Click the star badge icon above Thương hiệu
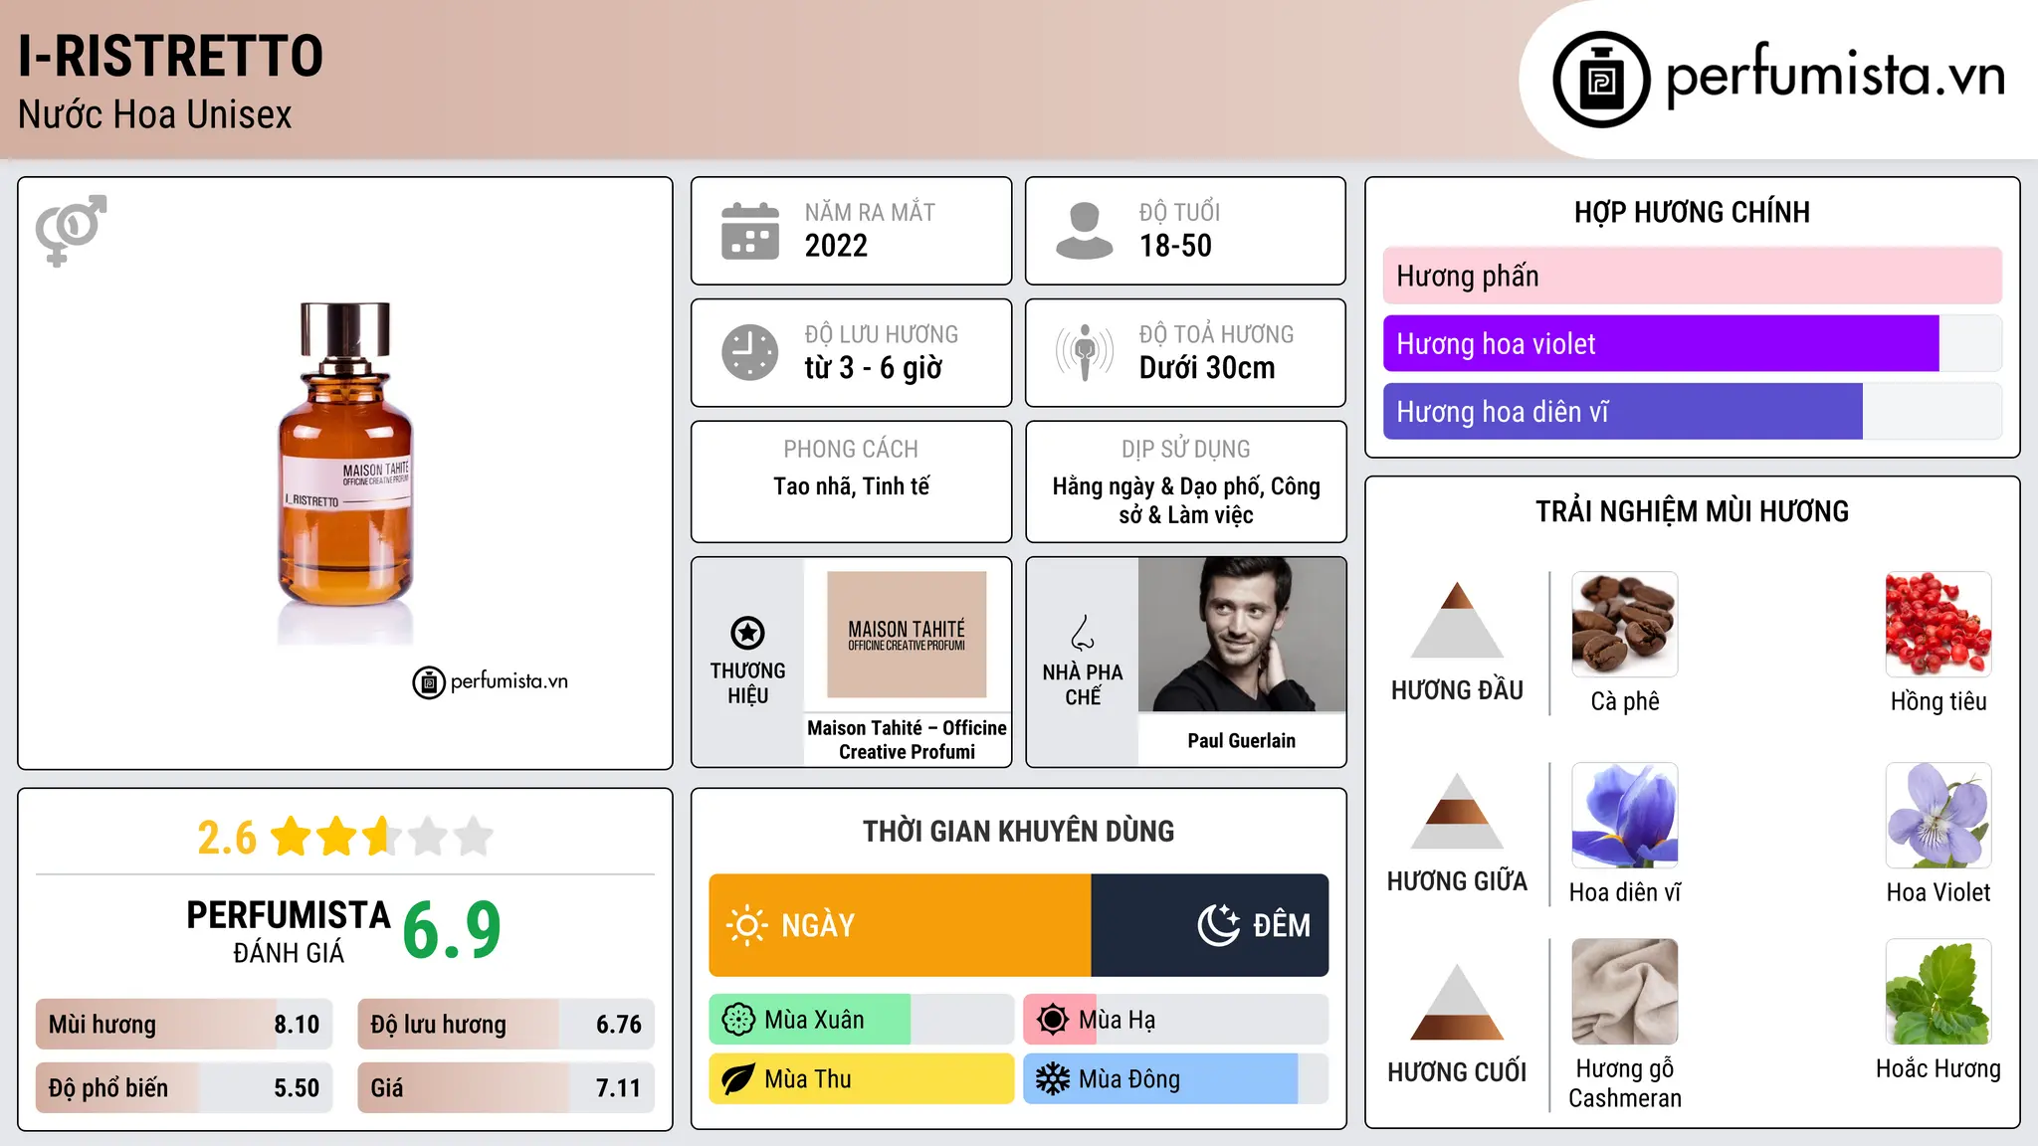 tap(747, 633)
